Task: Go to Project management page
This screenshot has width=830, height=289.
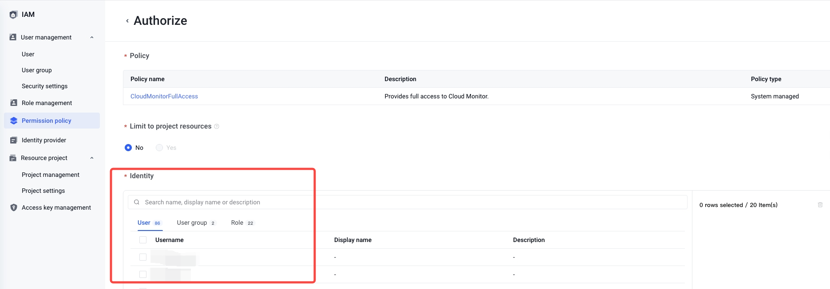Action: (x=51, y=175)
